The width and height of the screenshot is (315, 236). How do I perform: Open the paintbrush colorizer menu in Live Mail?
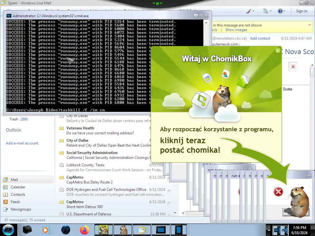[249, 11]
